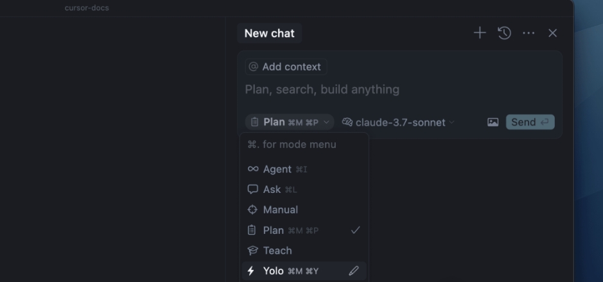603x282 pixels.
Task: Click the brain icon beside claude-3.7-sonnet
Action: (x=347, y=122)
